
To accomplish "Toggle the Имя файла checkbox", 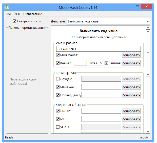I will (58, 55).
